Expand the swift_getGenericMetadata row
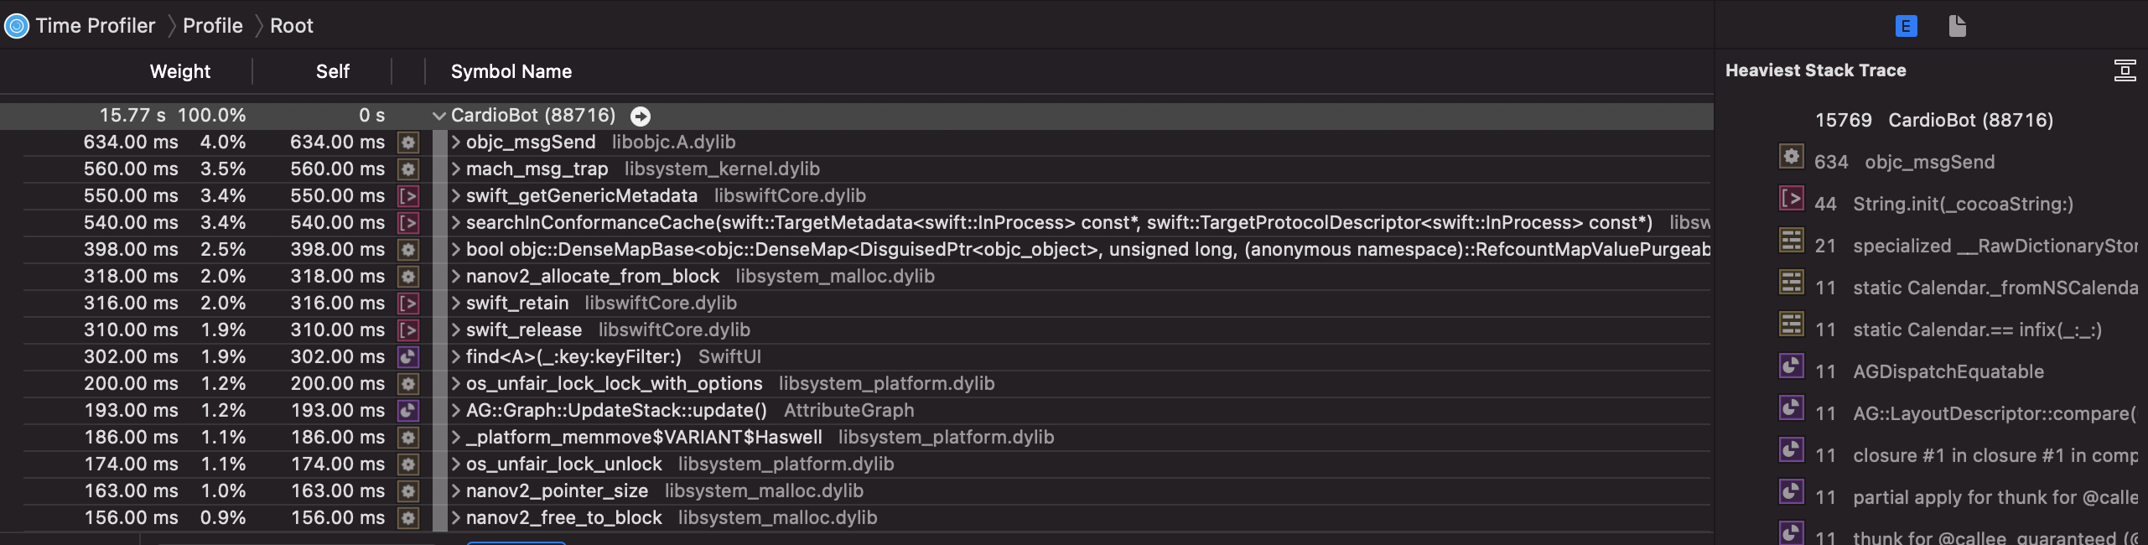Image resolution: width=2148 pixels, height=545 pixels. 456,196
